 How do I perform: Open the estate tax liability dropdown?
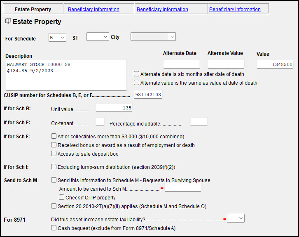pos(236,218)
